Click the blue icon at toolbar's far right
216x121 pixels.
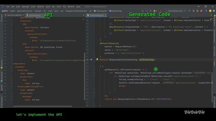pos(214,11)
